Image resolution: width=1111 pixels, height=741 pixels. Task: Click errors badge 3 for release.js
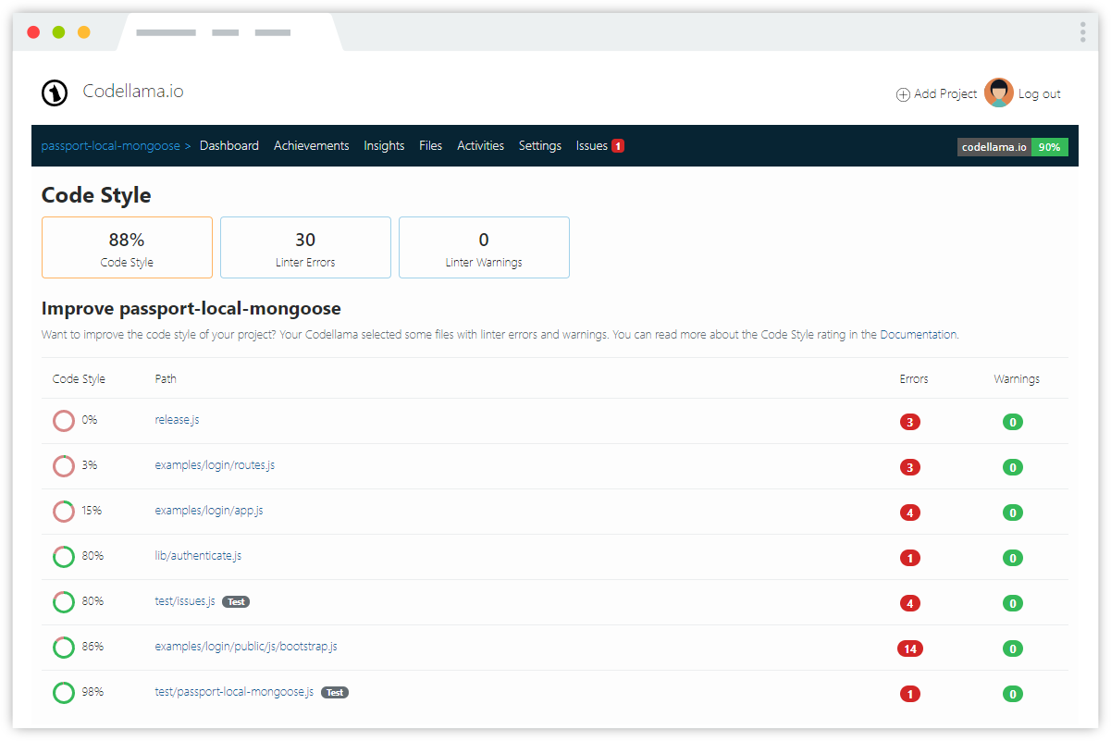point(910,422)
